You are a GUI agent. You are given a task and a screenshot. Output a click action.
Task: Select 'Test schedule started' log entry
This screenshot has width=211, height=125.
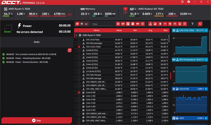point(36,54)
